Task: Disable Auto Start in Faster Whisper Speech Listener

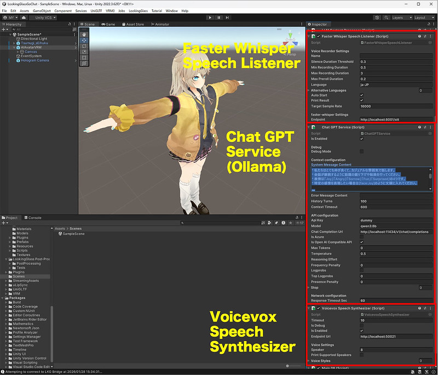Action: point(361,95)
